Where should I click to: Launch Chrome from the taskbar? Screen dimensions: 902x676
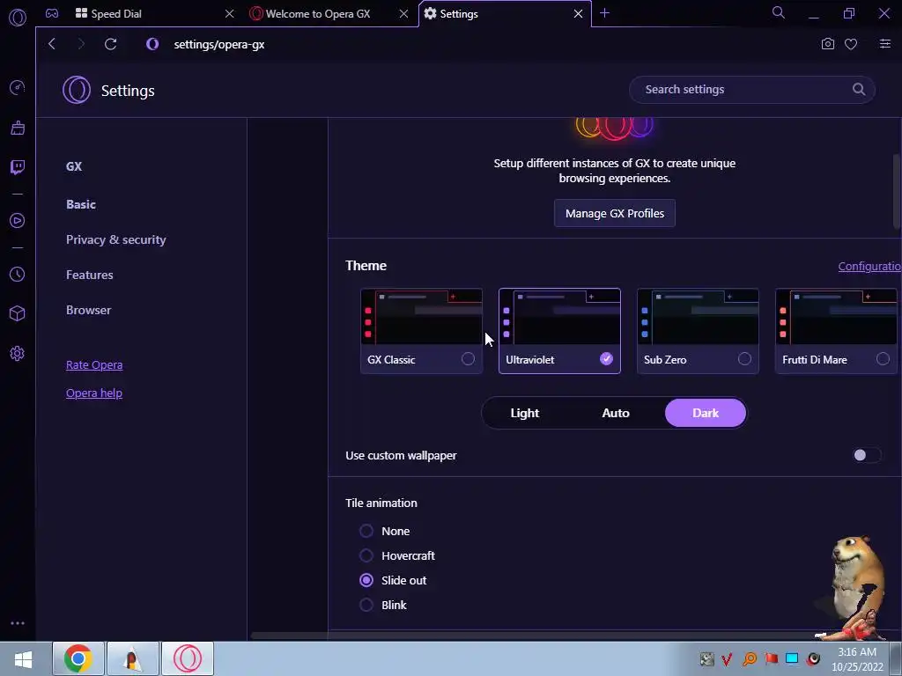point(78,658)
